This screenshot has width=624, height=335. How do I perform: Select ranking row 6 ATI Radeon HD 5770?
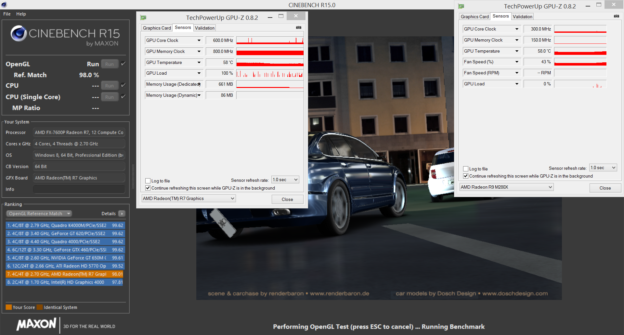(65, 266)
